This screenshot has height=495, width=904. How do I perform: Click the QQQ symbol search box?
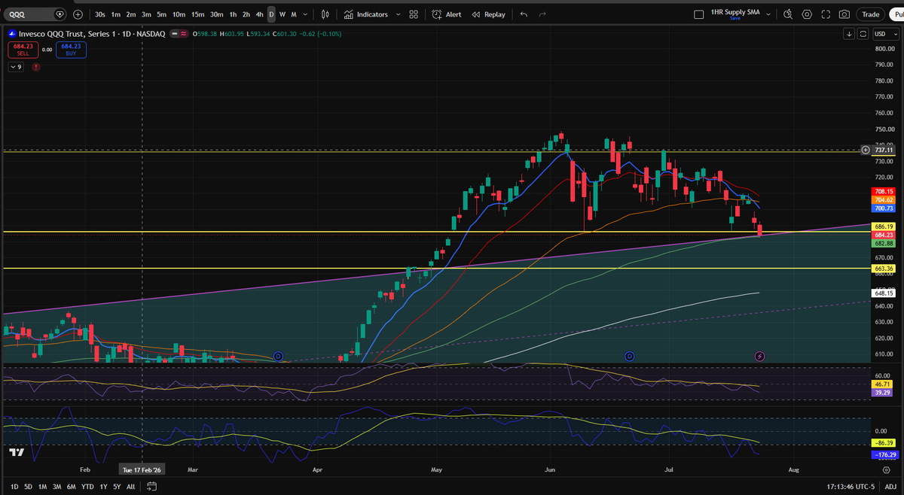tap(35, 14)
